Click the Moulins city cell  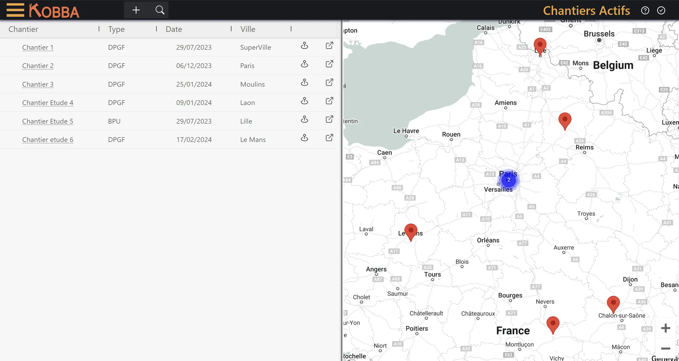[x=252, y=84]
